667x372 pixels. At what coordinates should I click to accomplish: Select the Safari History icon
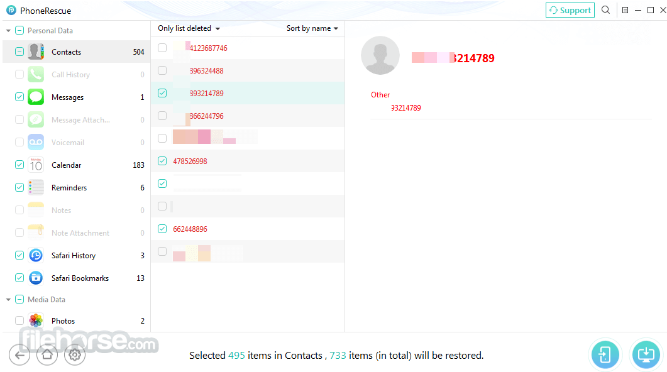click(36, 256)
